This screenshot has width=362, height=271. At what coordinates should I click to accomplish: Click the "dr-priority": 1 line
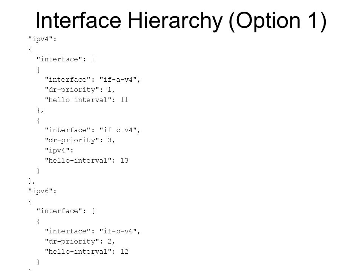pyautogui.click(x=80, y=90)
